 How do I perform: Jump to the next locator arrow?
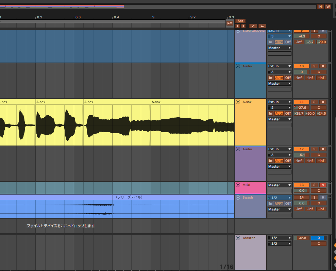[x=243, y=26]
